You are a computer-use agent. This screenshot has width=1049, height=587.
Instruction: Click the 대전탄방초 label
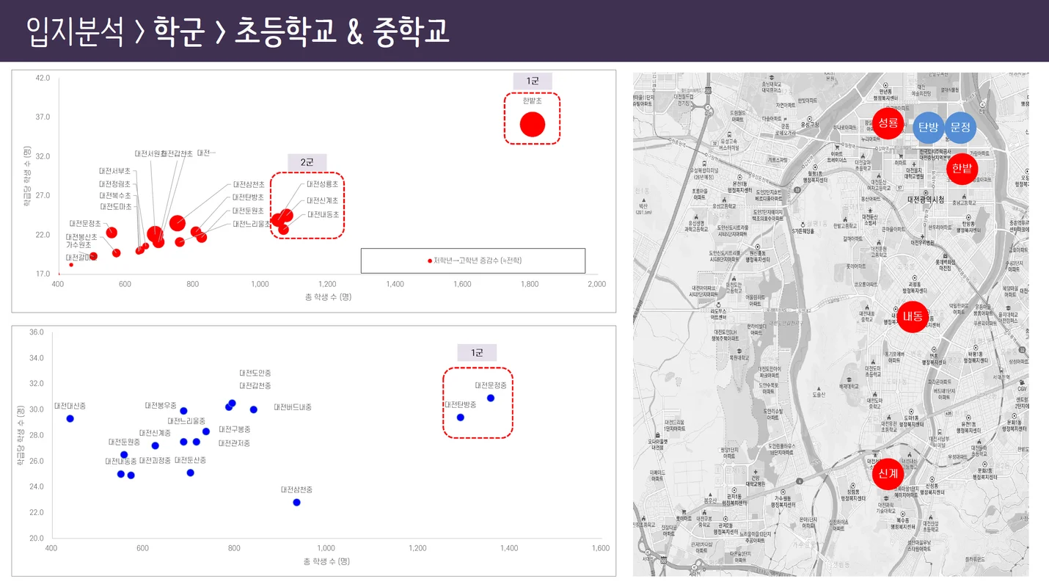pyautogui.click(x=248, y=197)
